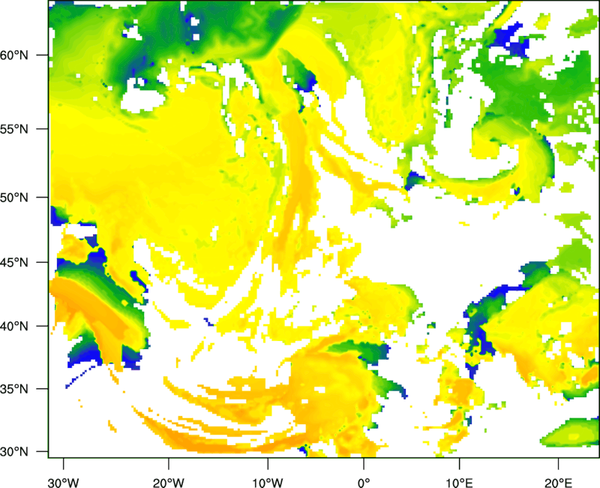Screen dimensions: 600x488
Task: Click the 55°N latitude label
Action: point(14,129)
